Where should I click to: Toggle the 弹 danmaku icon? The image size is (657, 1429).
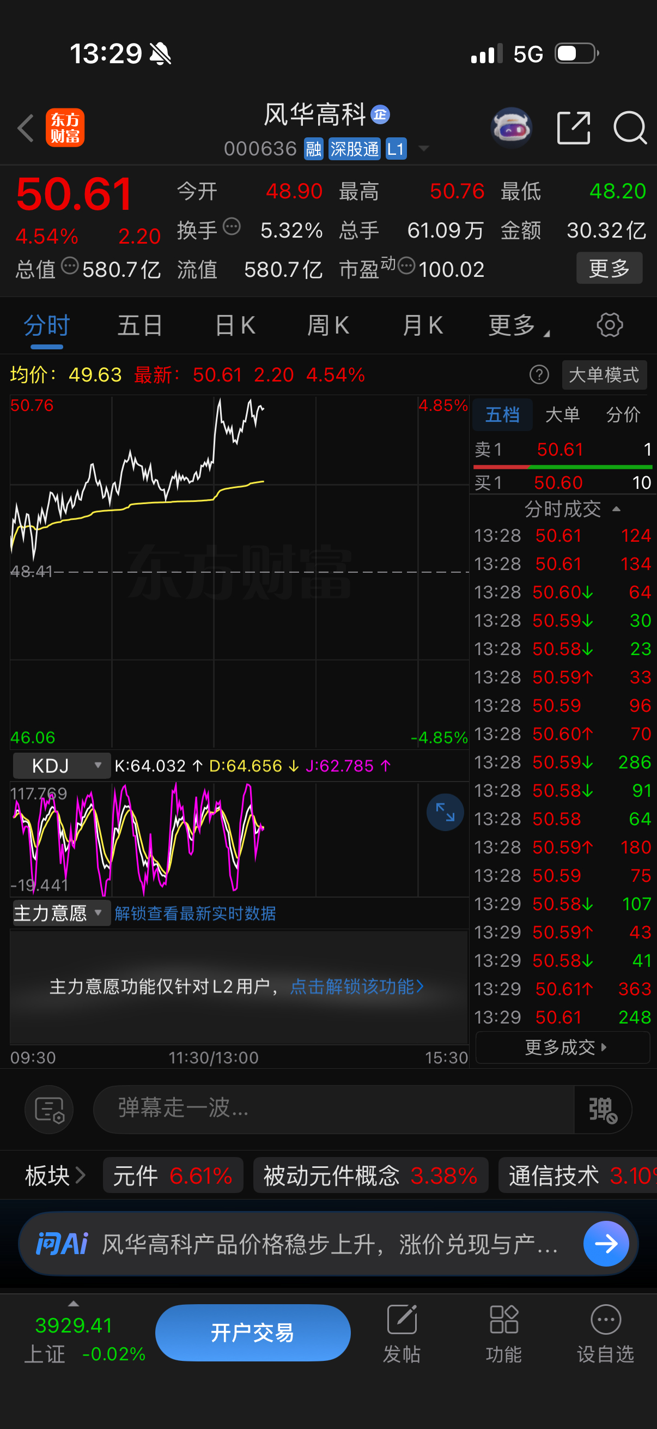603,1110
